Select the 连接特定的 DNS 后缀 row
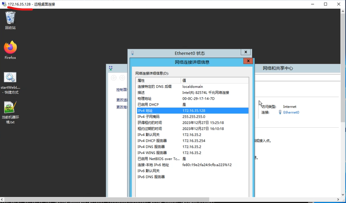 (x=192, y=86)
